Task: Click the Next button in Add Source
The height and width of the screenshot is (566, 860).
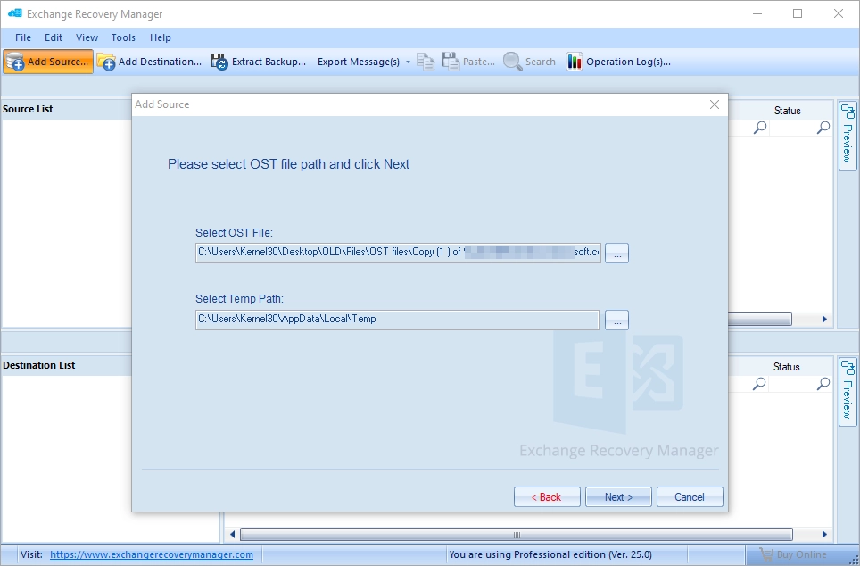Action: click(618, 496)
